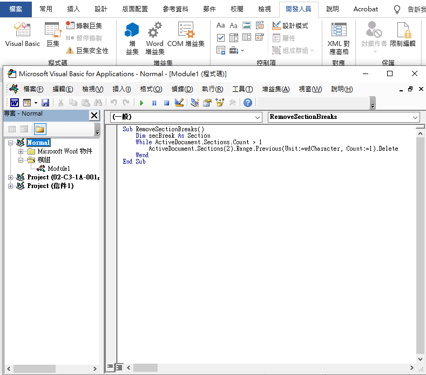Switch to full module view button

(x=119, y=367)
